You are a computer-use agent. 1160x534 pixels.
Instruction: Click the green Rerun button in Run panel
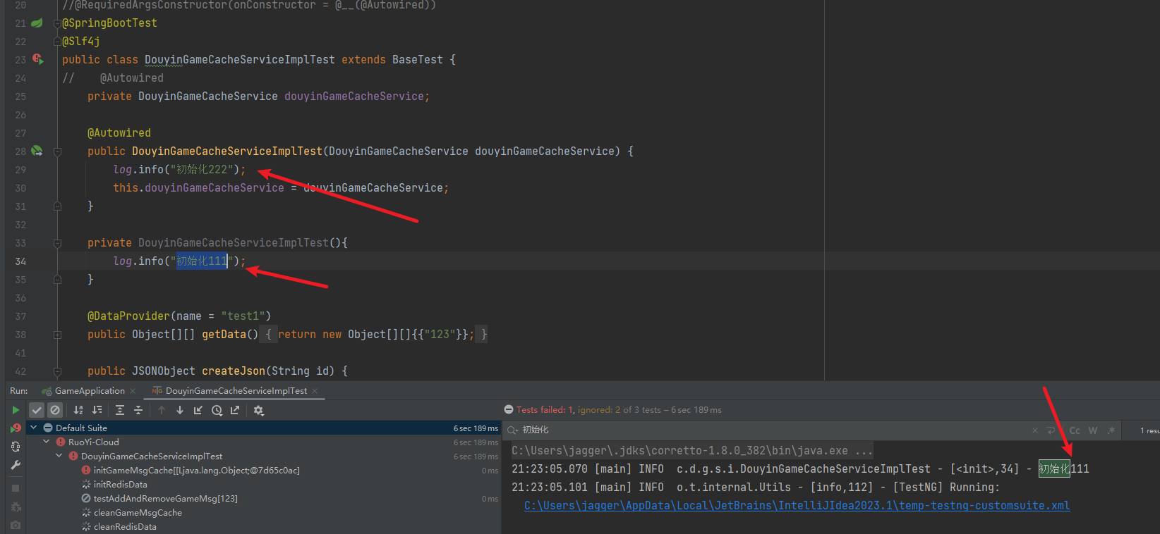click(16, 410)
